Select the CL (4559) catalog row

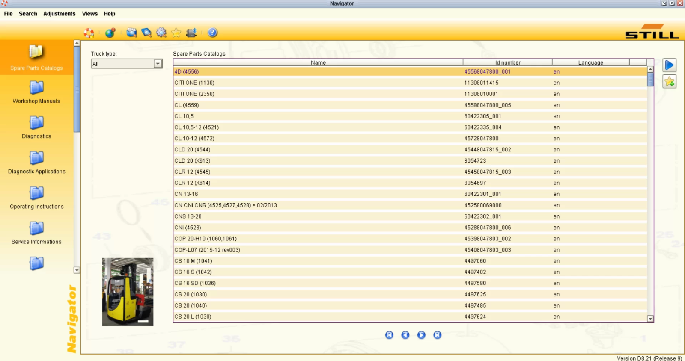pyautogui.click(x=410, y=105)
